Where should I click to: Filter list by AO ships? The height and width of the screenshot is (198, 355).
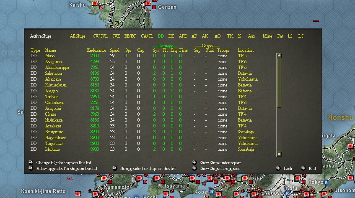(x=218, y=36)
